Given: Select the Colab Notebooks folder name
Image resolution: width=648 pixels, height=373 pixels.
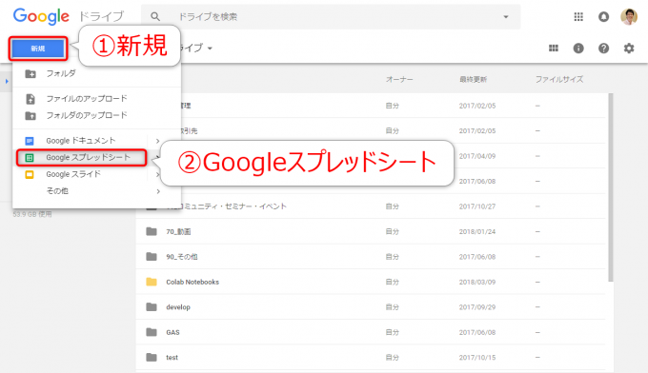Looking at the screenshot, I should [x=192, y=283].
